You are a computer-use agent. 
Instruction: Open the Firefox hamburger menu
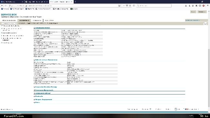208,5
